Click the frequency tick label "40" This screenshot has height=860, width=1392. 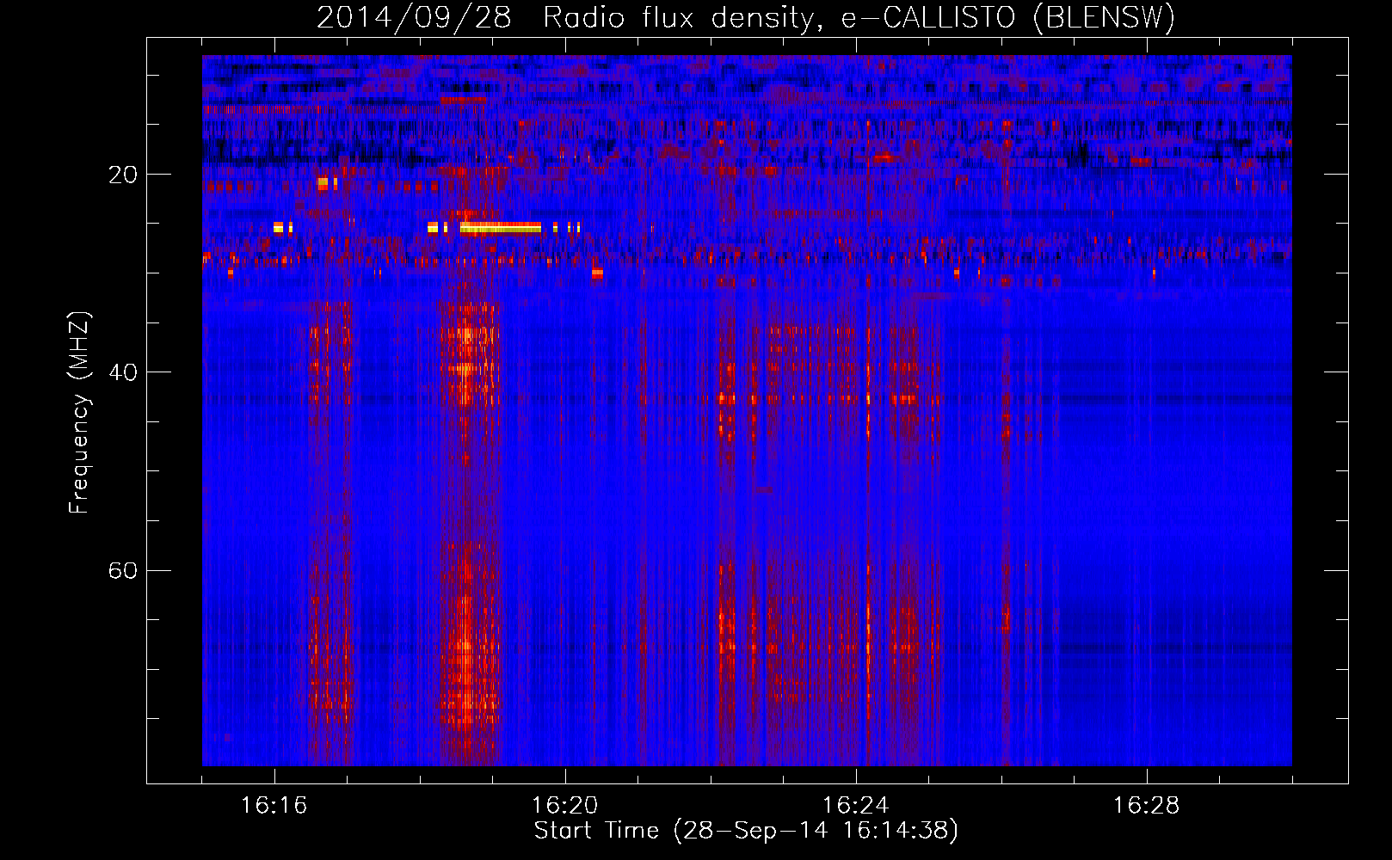tap(123, 373)
